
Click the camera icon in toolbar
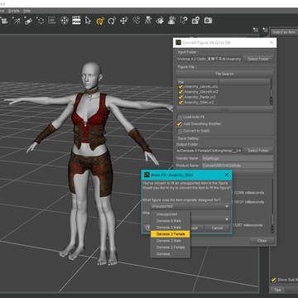(208, 21)
